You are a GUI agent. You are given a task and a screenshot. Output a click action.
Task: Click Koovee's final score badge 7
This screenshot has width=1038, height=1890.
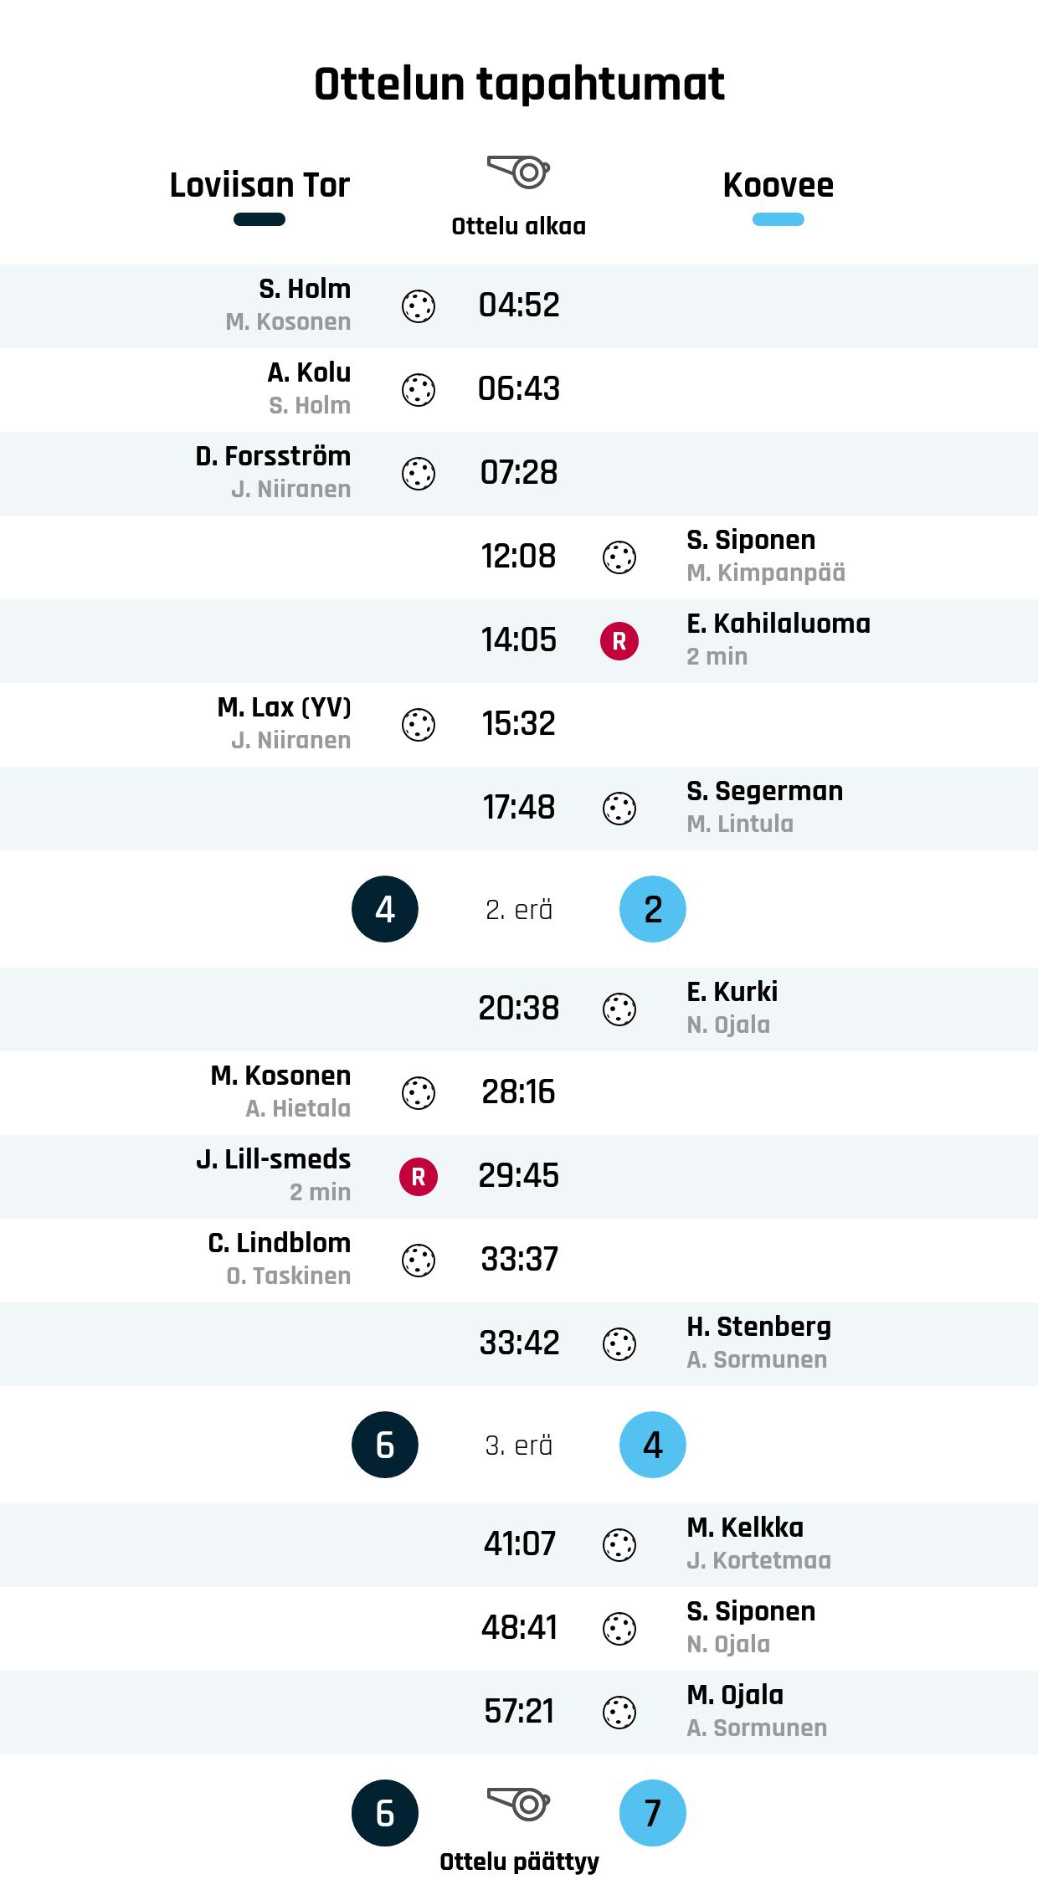(x=653, y=1813)
